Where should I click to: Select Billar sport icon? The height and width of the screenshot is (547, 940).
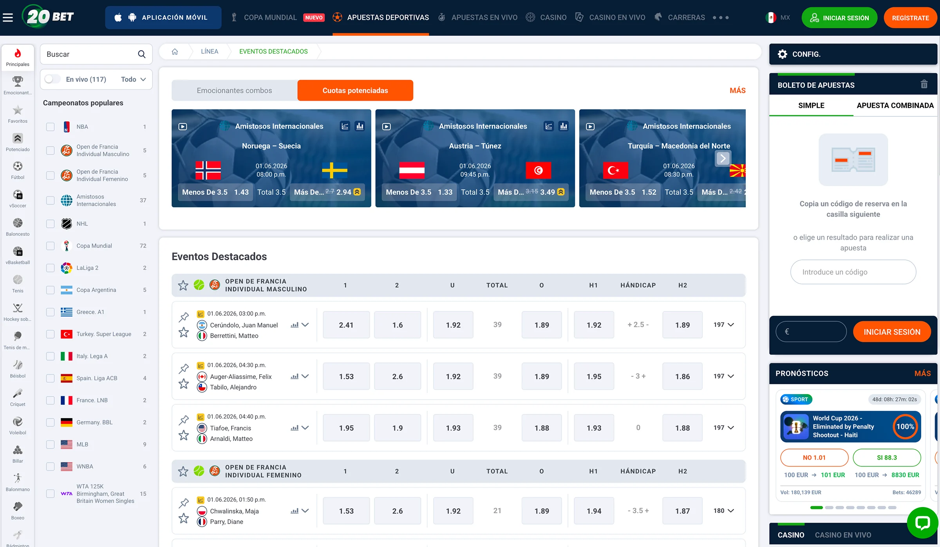click(18, 454)
